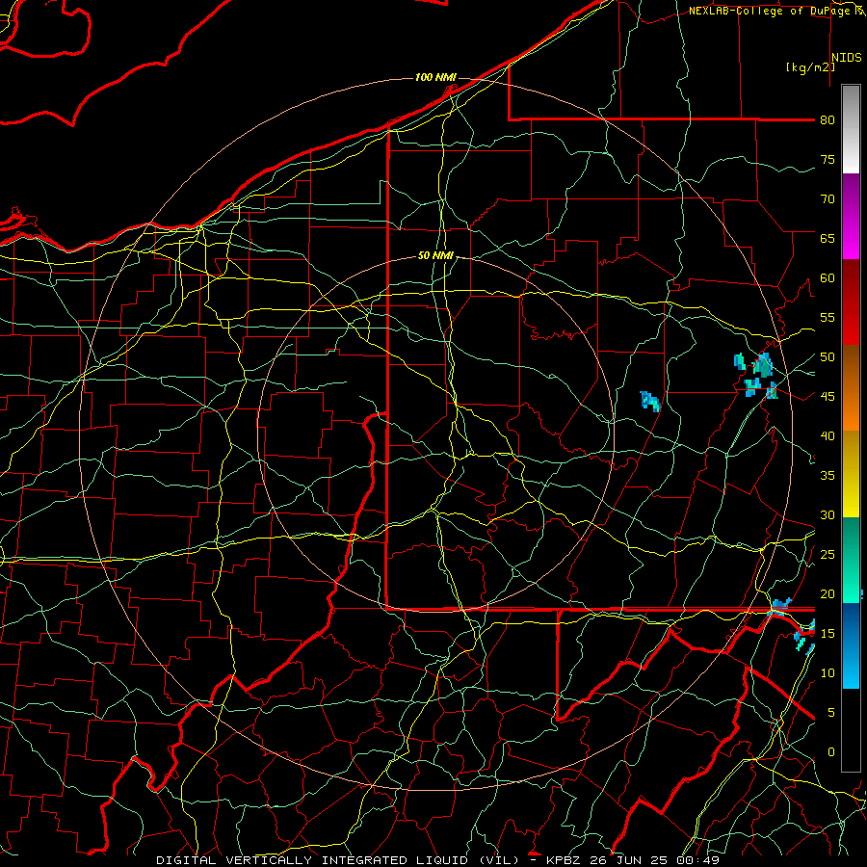Click the 5 value on the VIL scale

tap(831, 712)
